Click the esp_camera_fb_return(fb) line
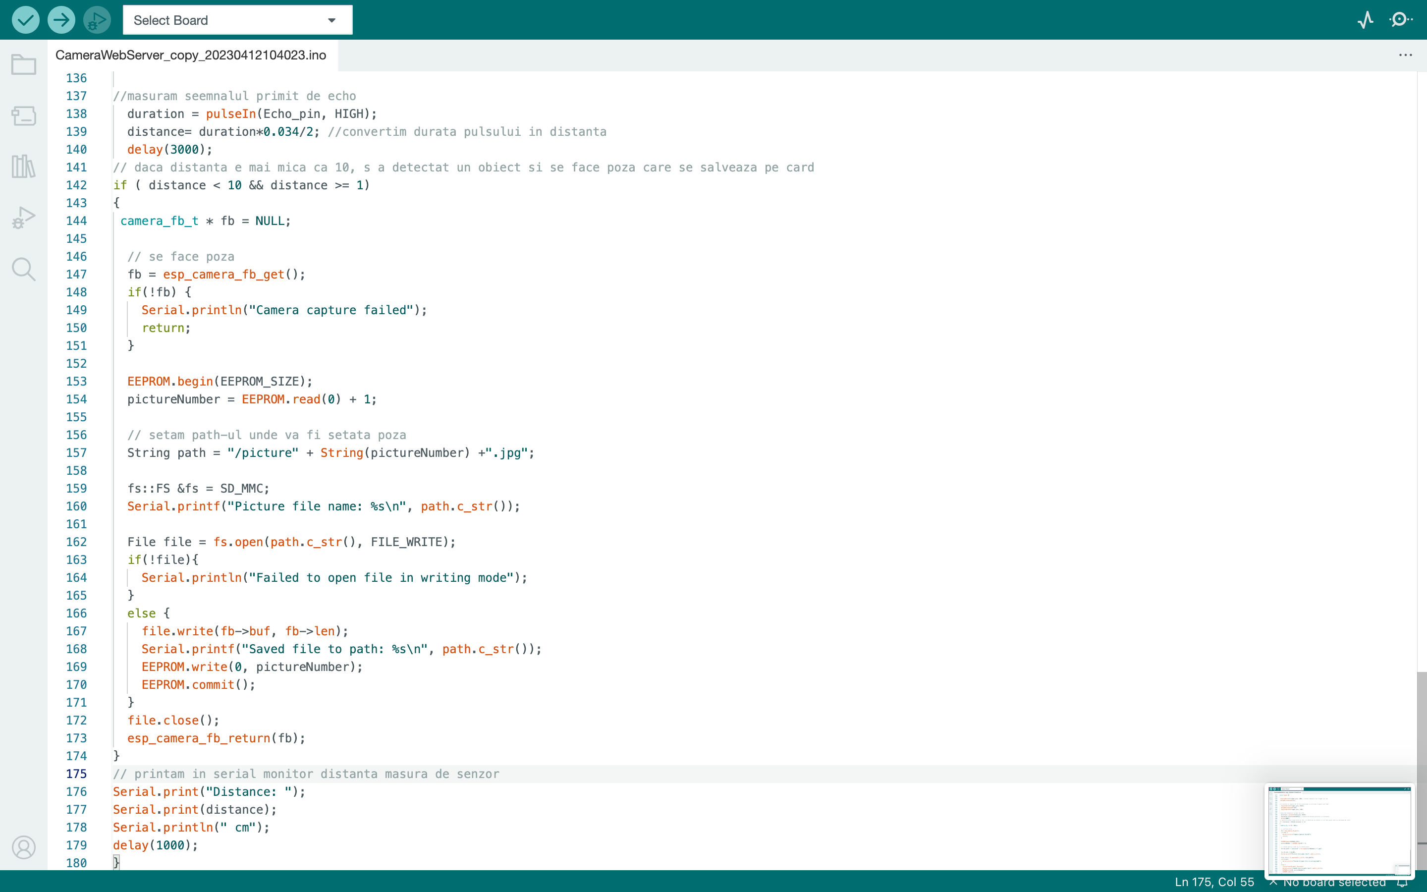The width and height of the screenshot is (1427, 892). (217, 738)
